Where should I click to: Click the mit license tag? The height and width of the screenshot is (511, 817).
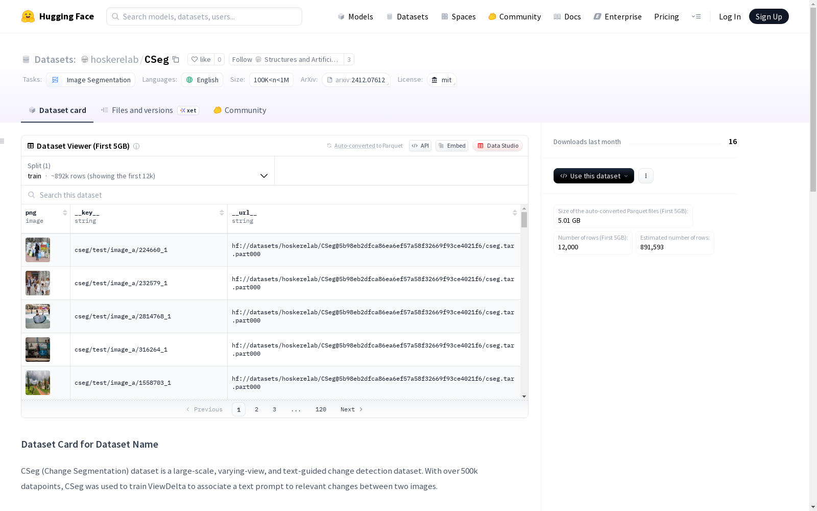442,80
